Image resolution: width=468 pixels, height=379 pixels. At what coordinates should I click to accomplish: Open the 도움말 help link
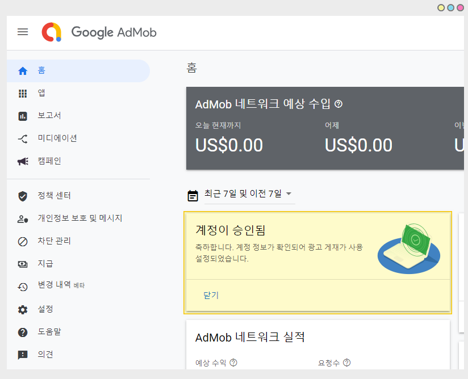pos(49,332)
